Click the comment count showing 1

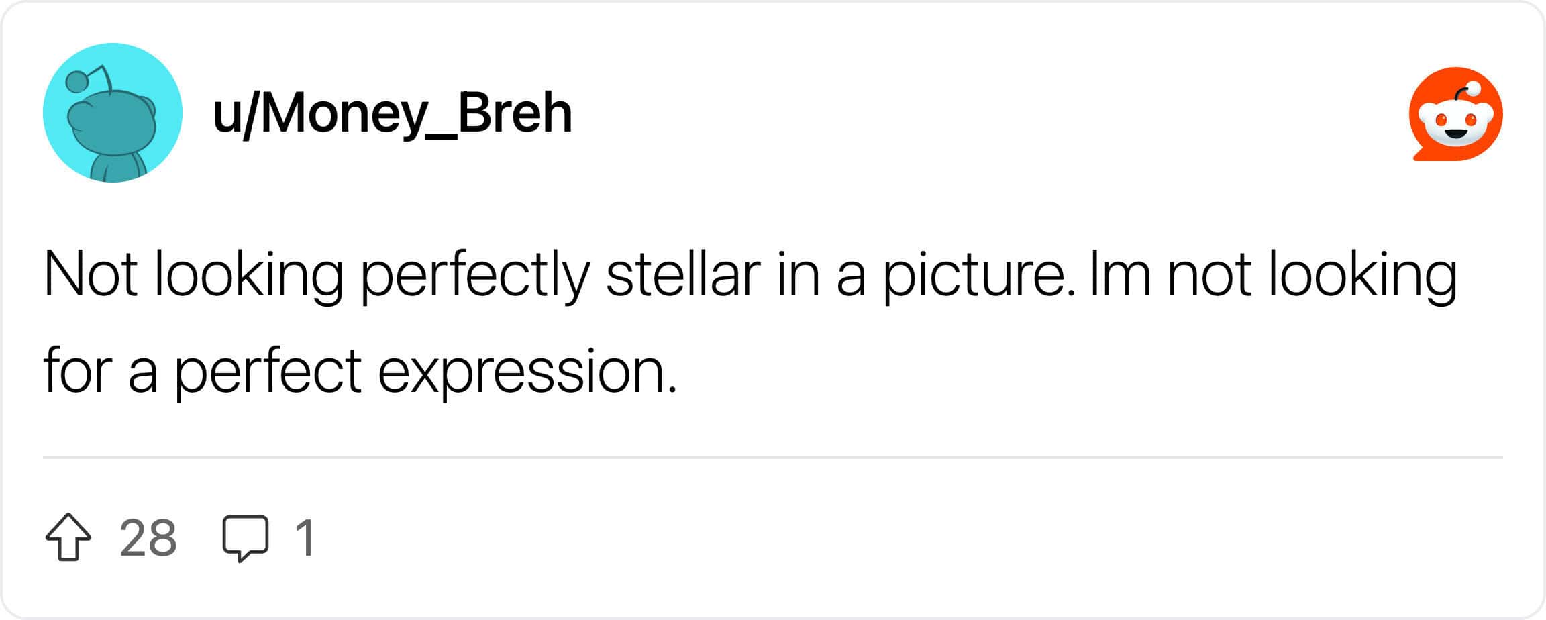pyautogui.click(x=303, y=537)
